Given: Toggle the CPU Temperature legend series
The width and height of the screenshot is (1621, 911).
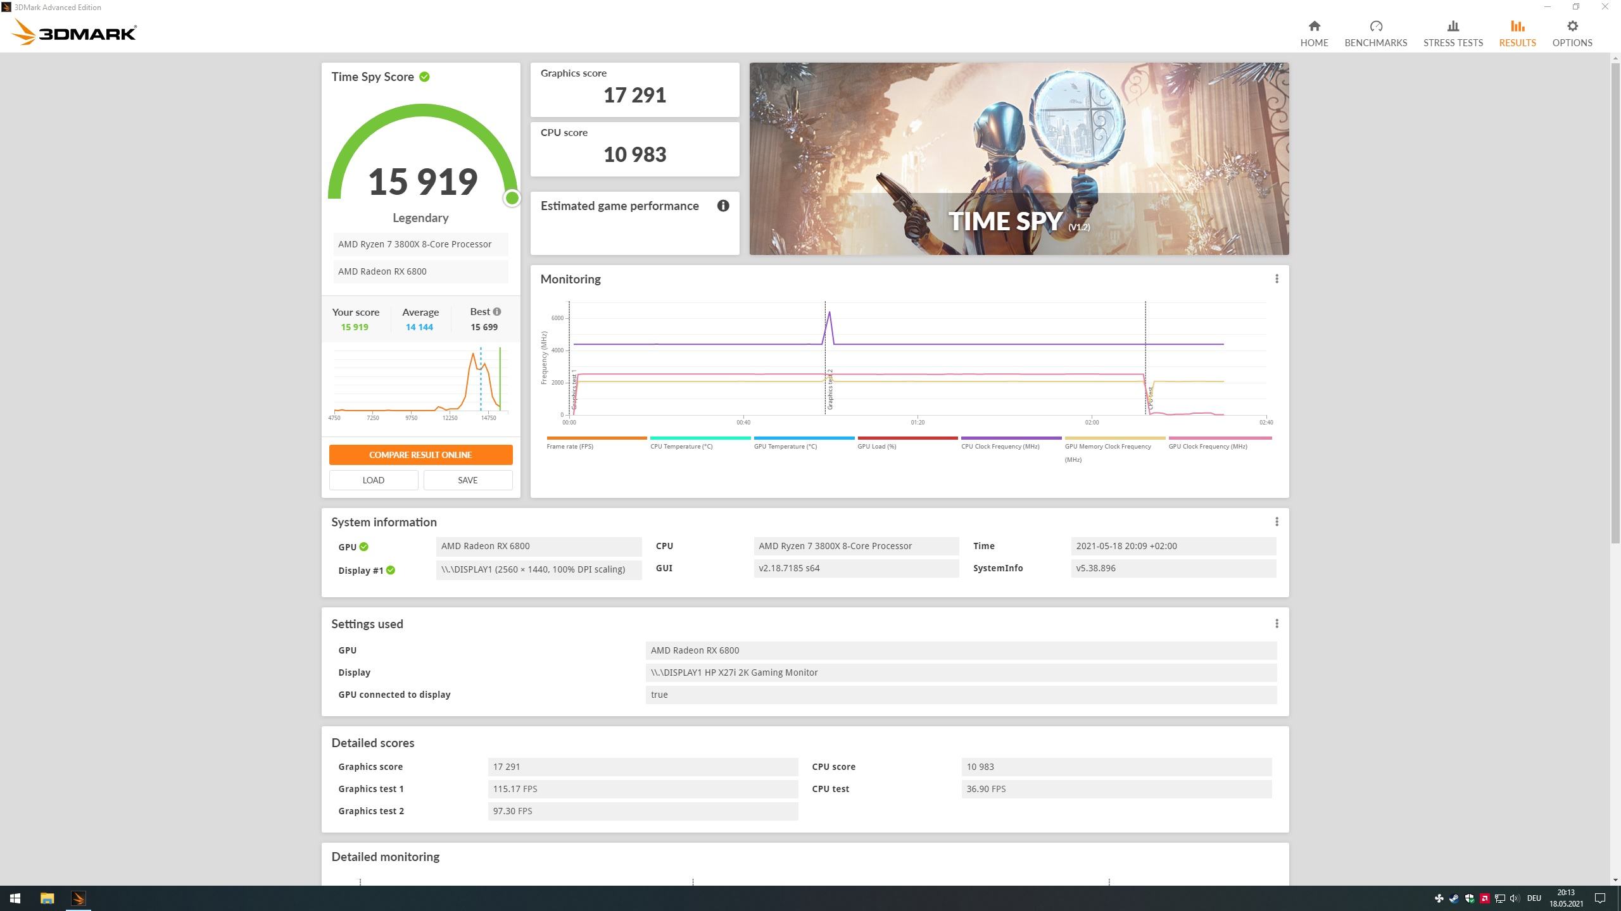Looking at the screenshot, I should pyautogui.click(x=681, y=446).
